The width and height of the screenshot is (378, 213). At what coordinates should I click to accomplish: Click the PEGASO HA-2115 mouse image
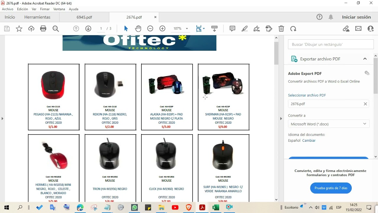click(x=53, y=85)
